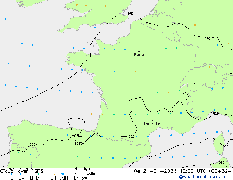This screenshot has width=233, height=180.
Task: Click the orange plus H legend symbol
Action: (46, 174)
